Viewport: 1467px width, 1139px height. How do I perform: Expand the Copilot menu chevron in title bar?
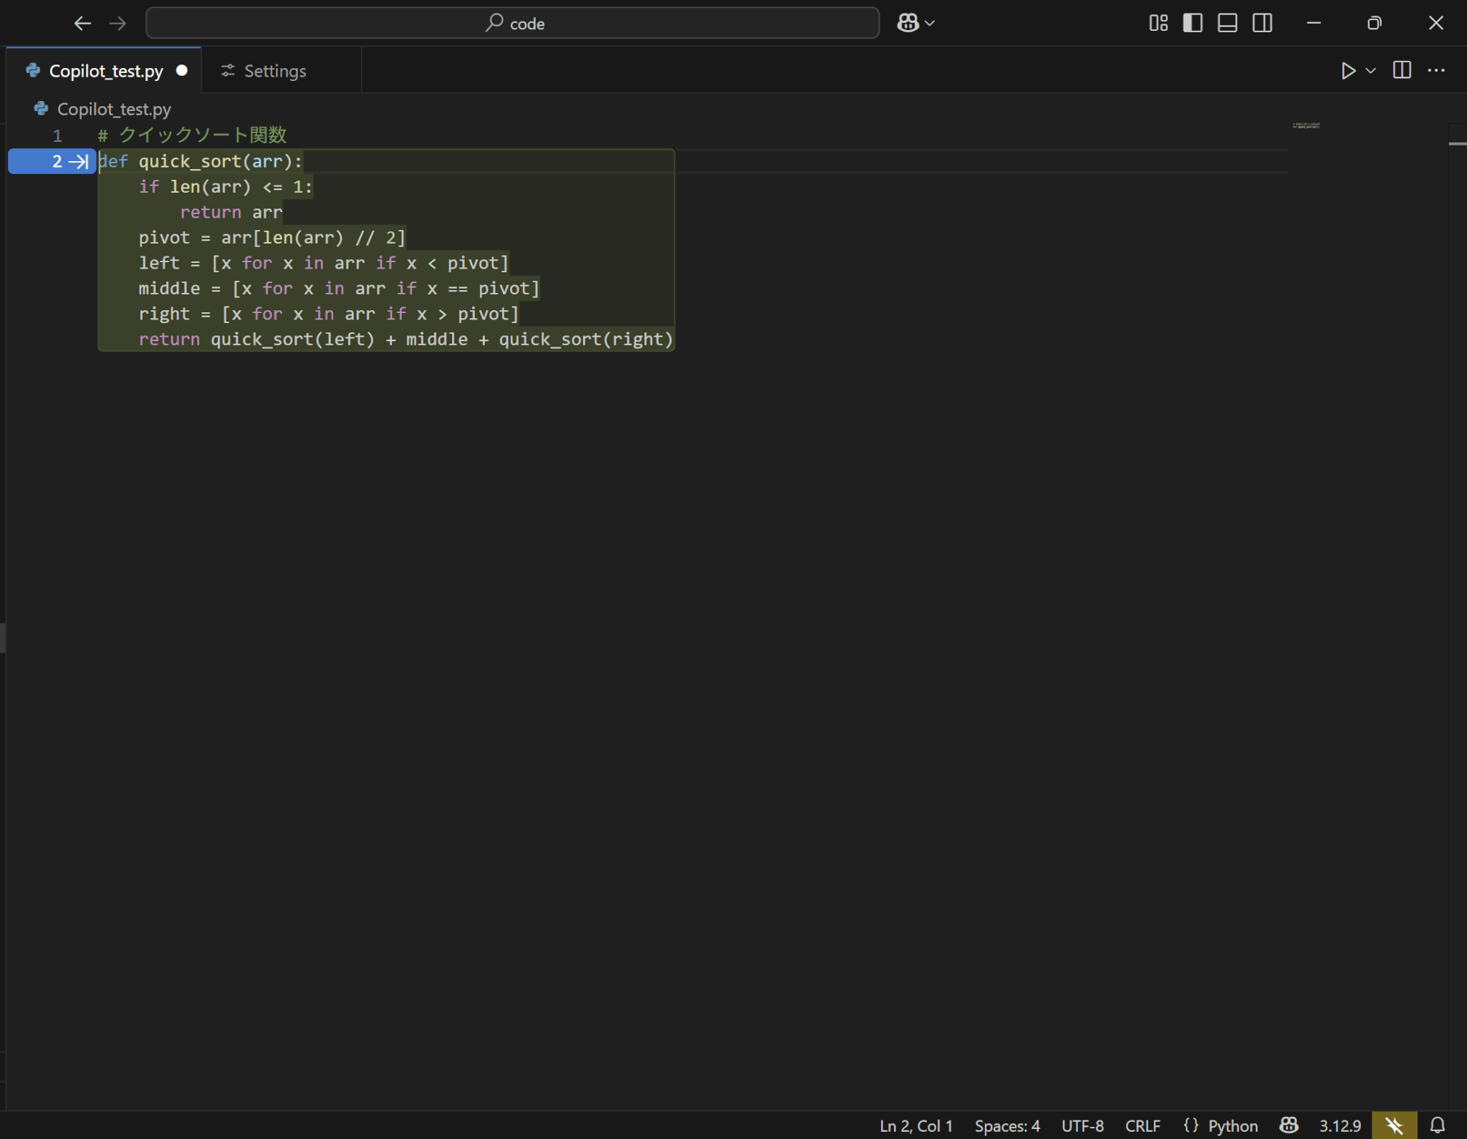930,24
